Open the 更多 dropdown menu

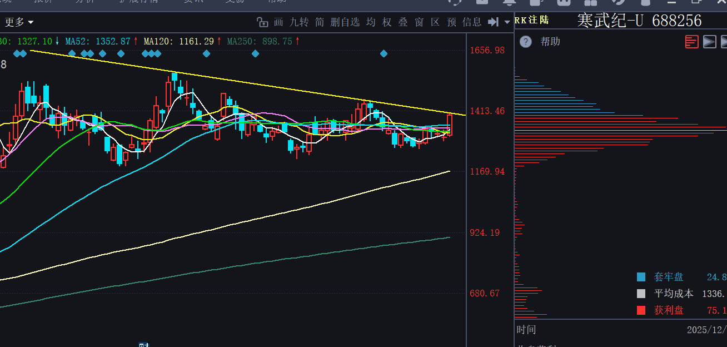19,22
